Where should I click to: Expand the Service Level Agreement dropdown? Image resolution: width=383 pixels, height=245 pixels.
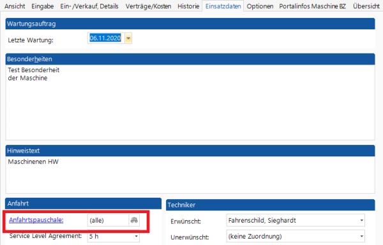(x=137, y=236)
